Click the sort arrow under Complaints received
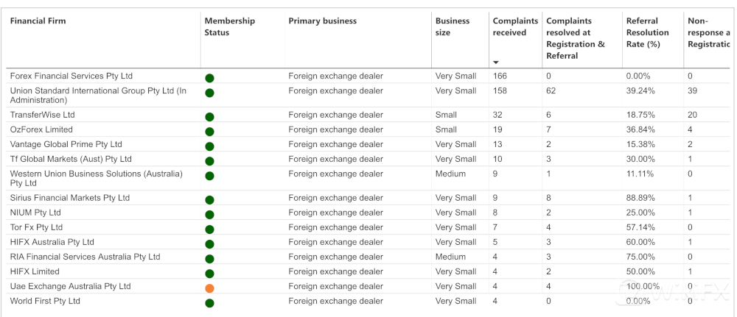This screenshot has width=737, height=317. 496,63
